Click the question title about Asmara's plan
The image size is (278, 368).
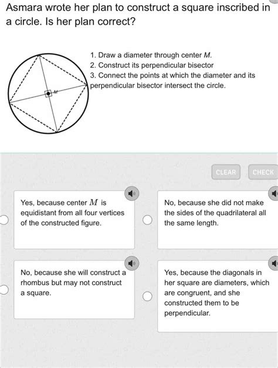pyautogui.click(x=138, y=15)
